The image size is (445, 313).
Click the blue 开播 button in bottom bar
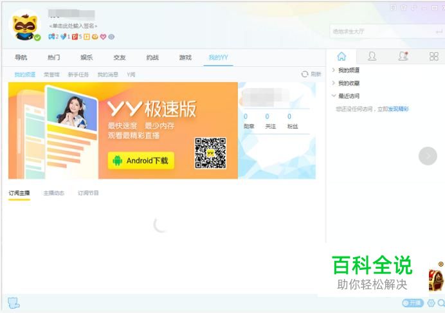click(413, 303)
